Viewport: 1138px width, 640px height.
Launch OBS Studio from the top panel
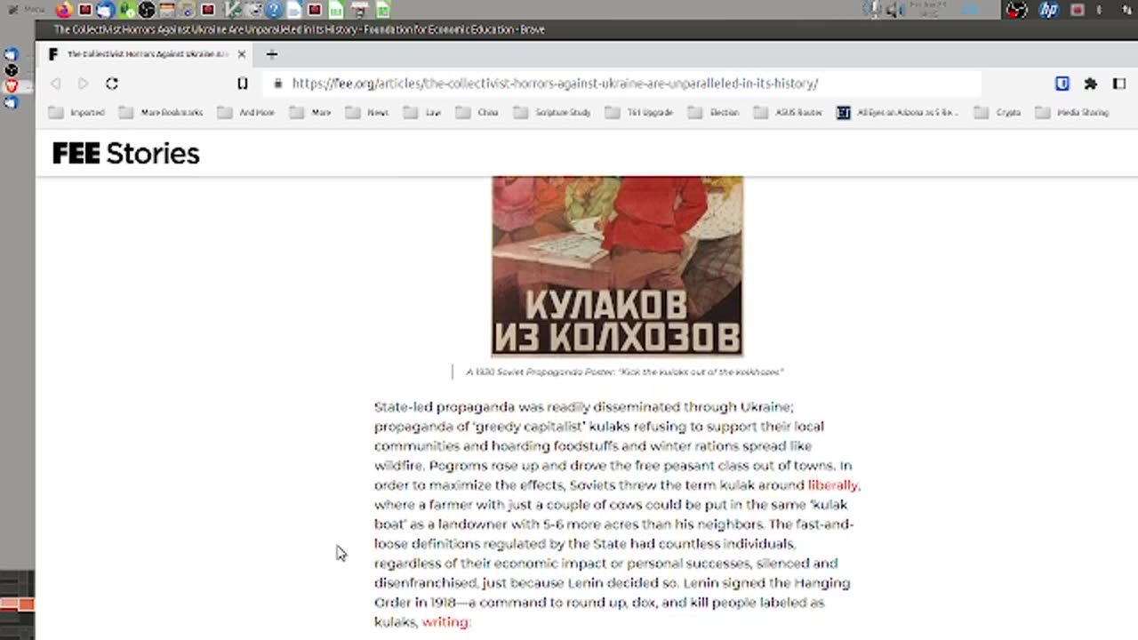pyautogui.click(x=146, y=10)
